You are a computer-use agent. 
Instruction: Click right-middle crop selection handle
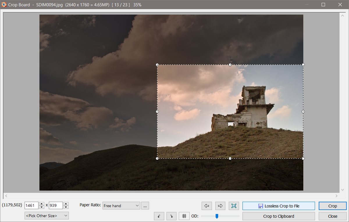pyautogui.click(x=303, y=111)
